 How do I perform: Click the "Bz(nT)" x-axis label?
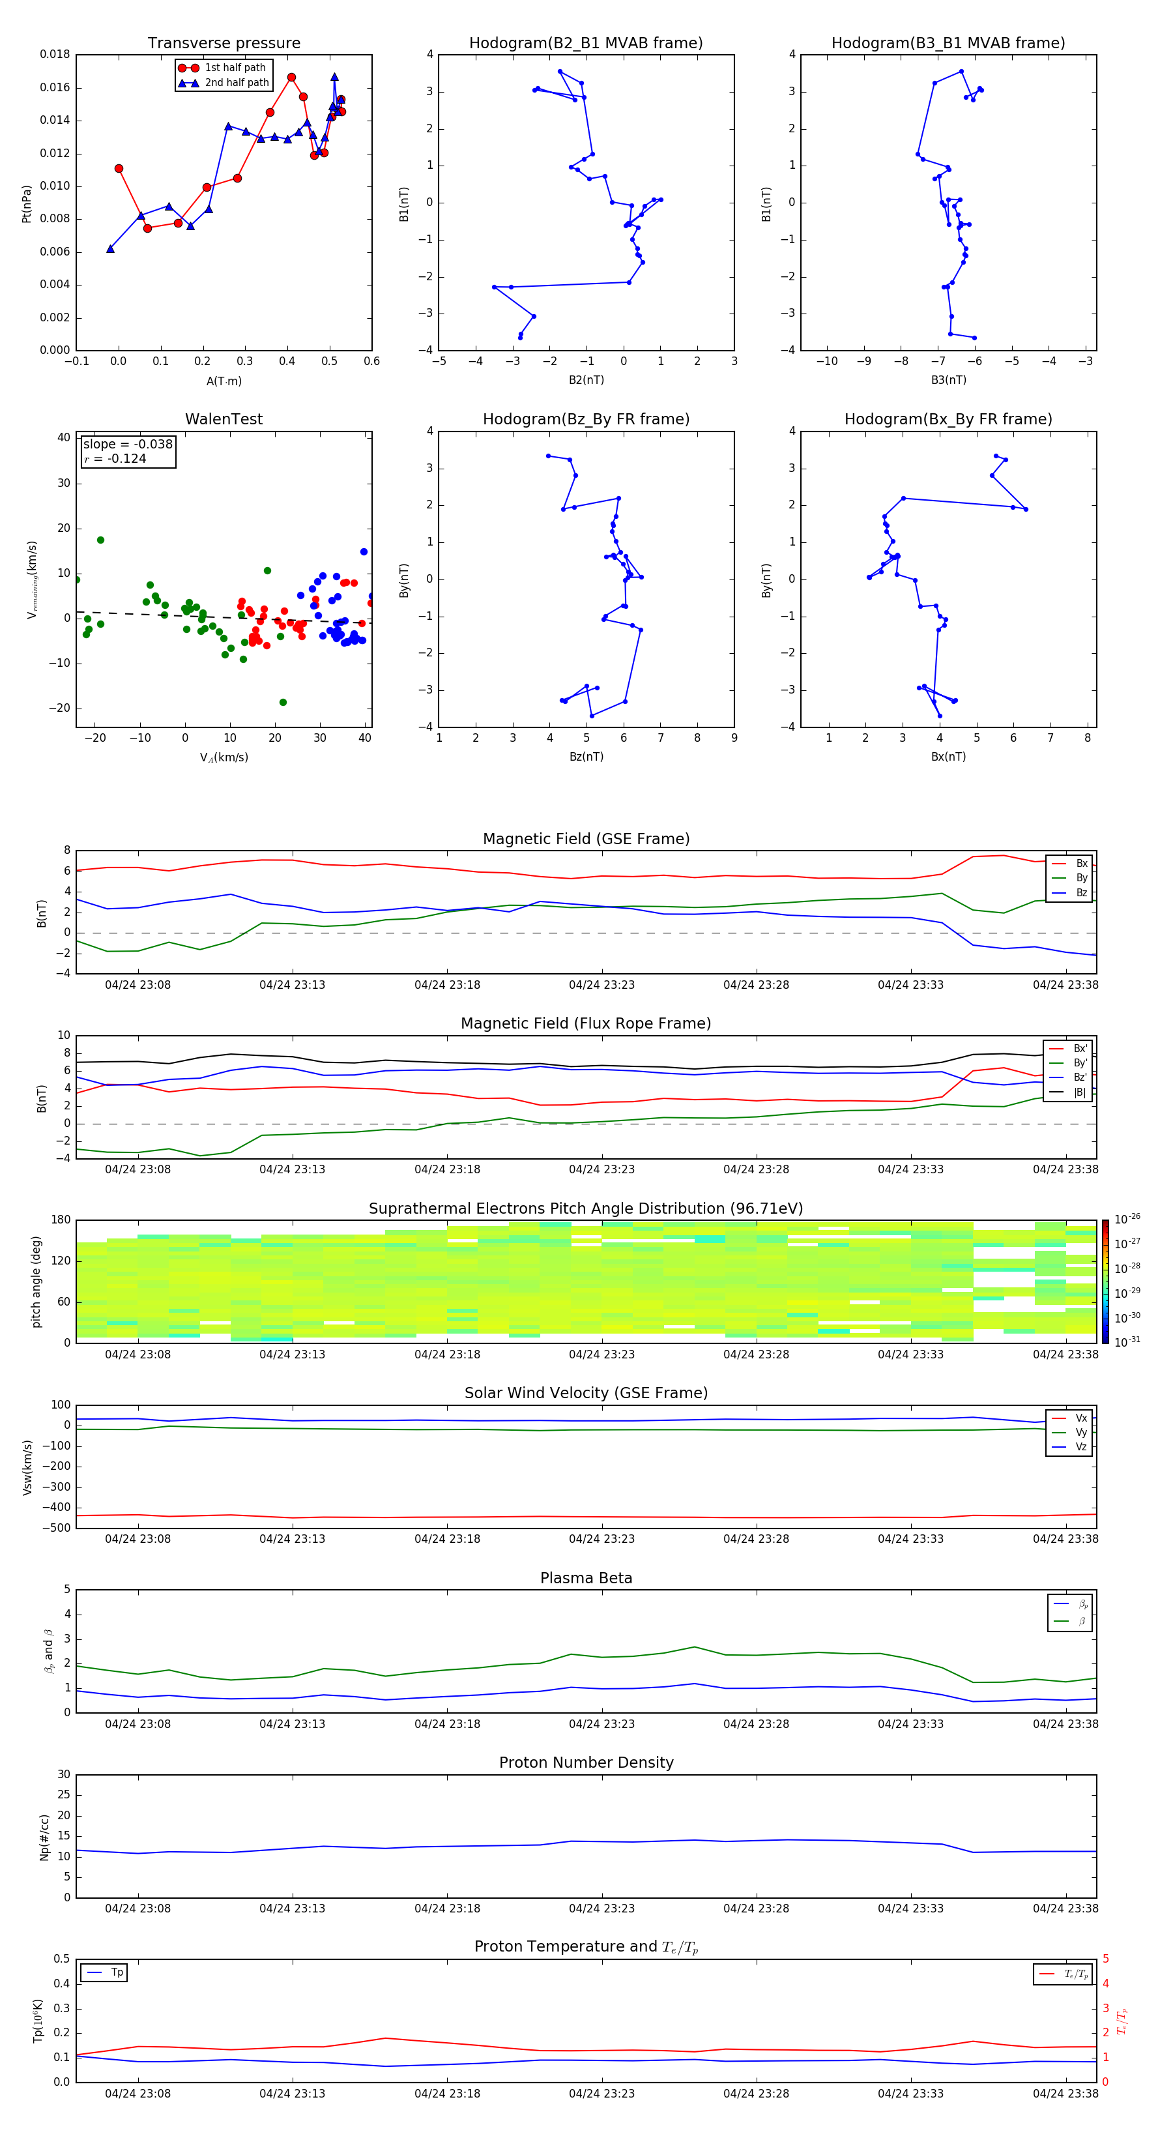(x=586, y=757)
